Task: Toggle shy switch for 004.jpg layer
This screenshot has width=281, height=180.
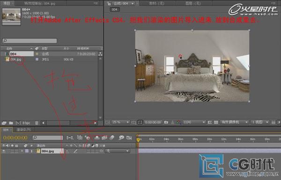Action: click(67, 151)
